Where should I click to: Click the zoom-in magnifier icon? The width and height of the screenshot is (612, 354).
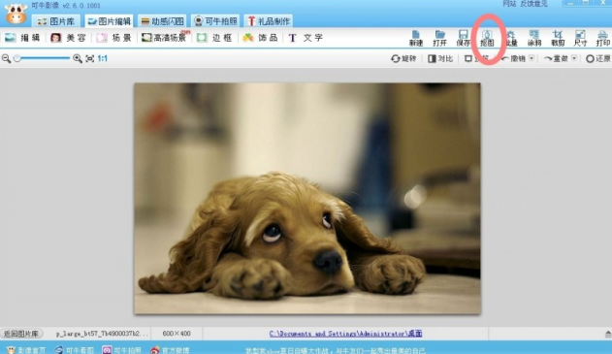coord(78,58)
